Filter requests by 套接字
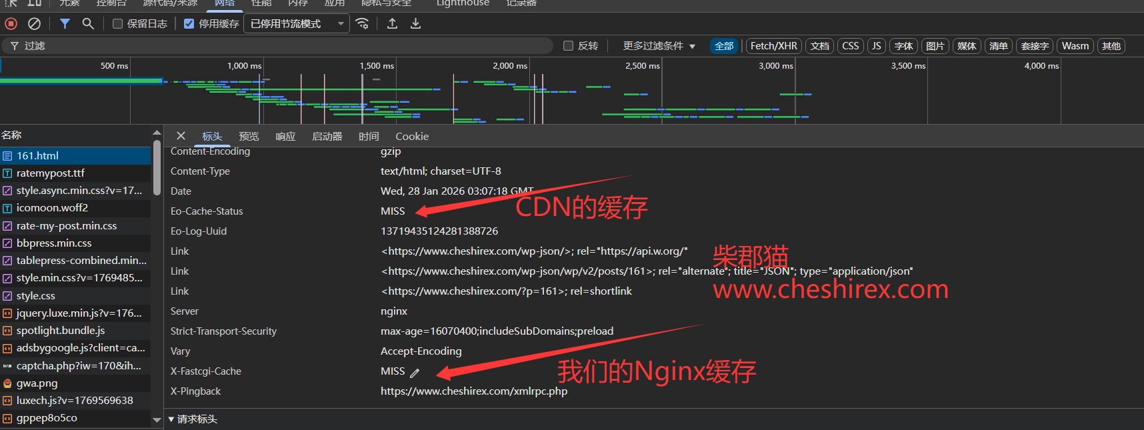The image size is (1144, 430). pyautogui.click(x=1035, y=46)
